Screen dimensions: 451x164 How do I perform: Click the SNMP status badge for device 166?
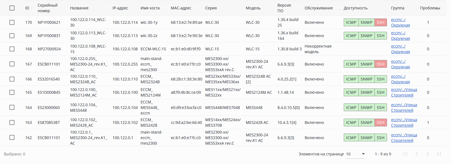(366, 79)
